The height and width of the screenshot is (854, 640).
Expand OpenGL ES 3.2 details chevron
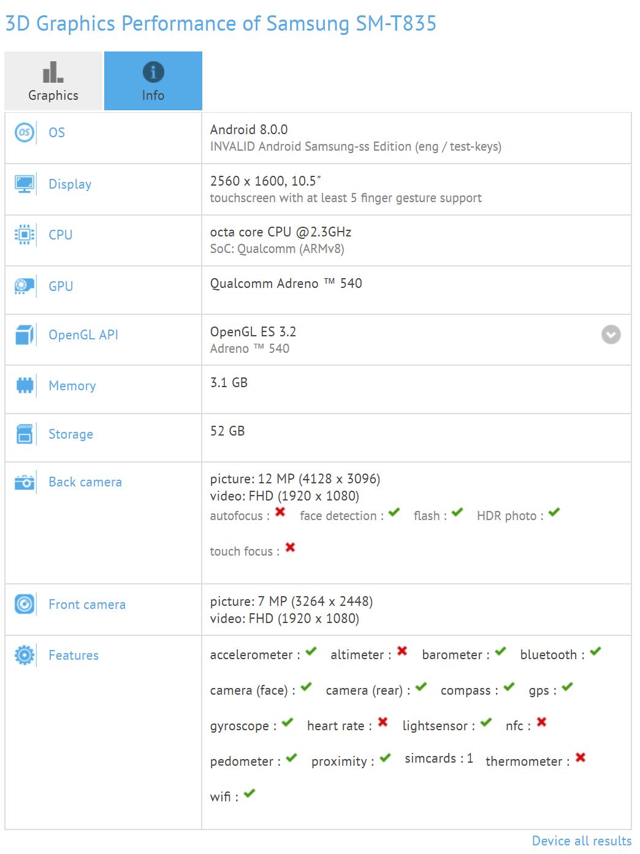click(611, 334)
